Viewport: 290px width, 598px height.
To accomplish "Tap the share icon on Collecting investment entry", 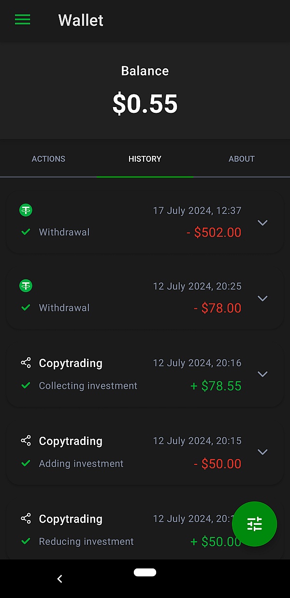I will point(26,363).
